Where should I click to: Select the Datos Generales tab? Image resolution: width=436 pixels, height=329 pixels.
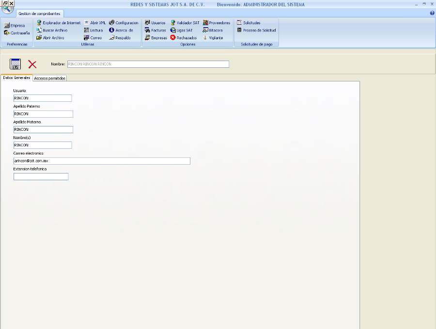point(16,78)
